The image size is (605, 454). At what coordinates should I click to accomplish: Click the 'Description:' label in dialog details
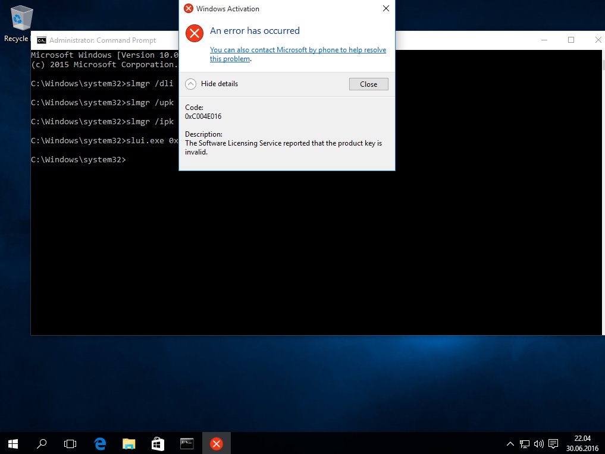203,134
